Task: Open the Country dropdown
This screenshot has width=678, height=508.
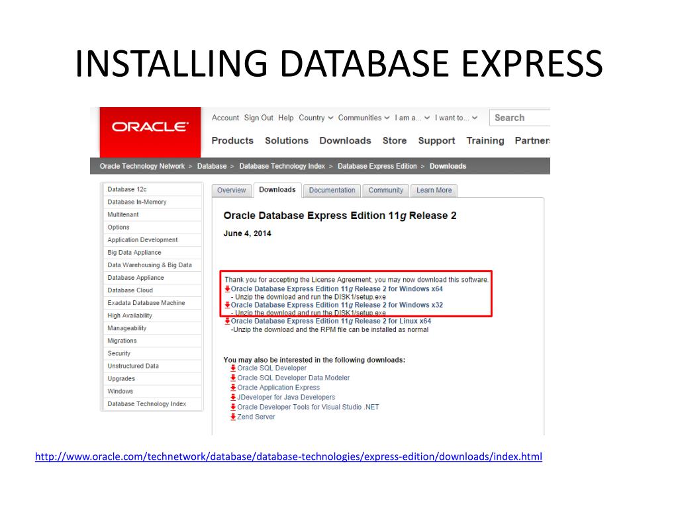Action: click(316, 118)
